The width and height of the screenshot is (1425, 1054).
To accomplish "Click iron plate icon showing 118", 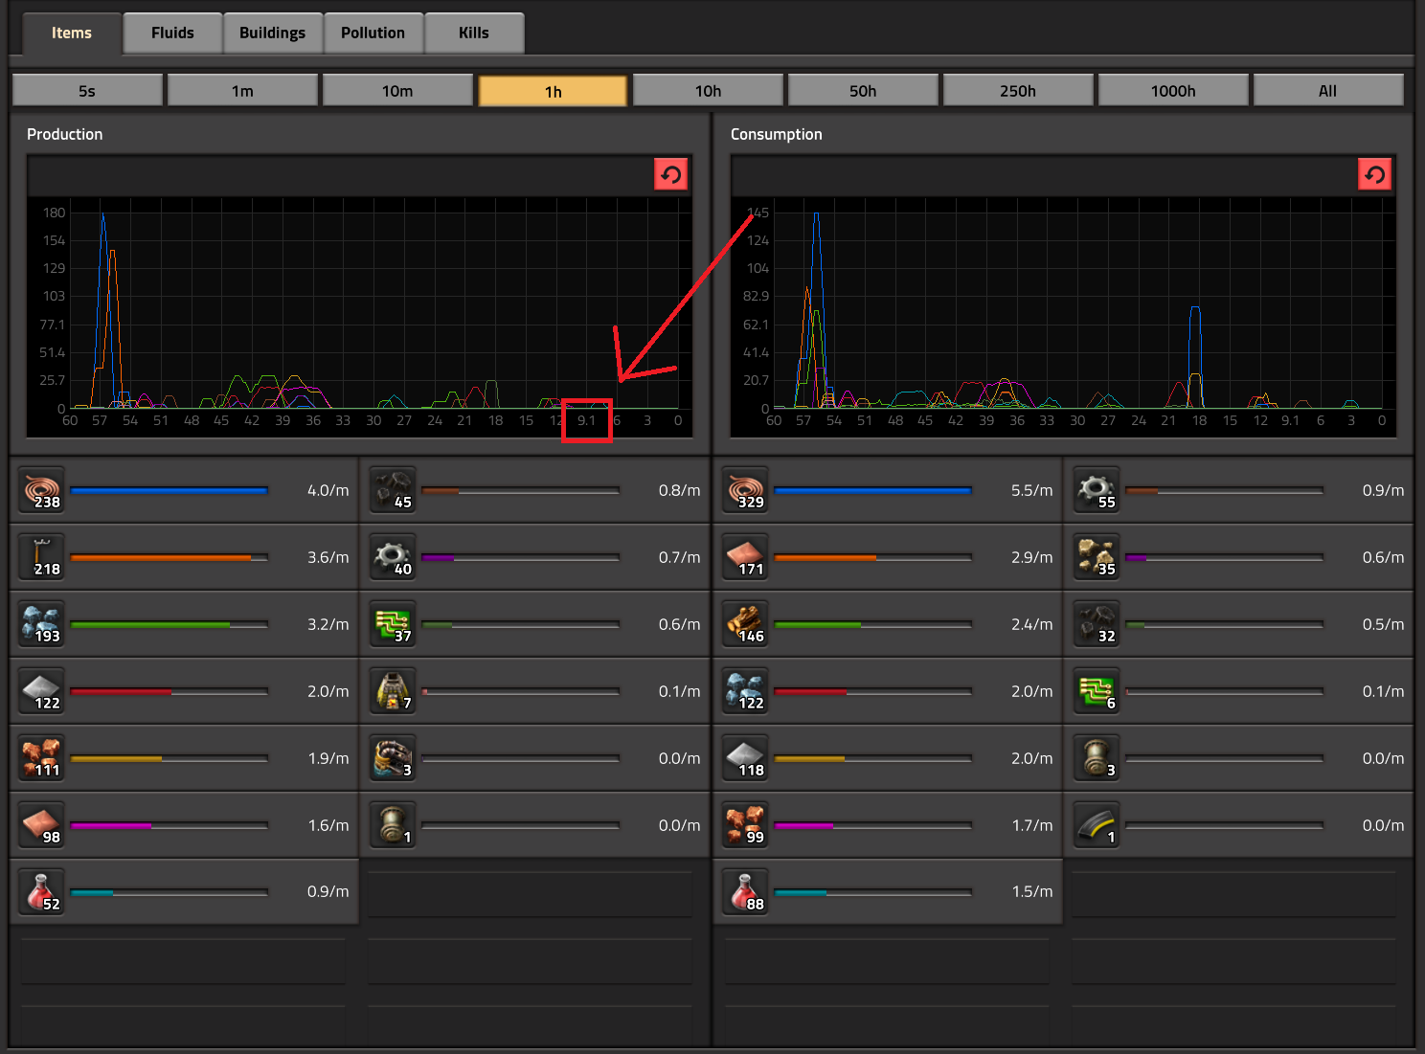I will tap(746, 758).
